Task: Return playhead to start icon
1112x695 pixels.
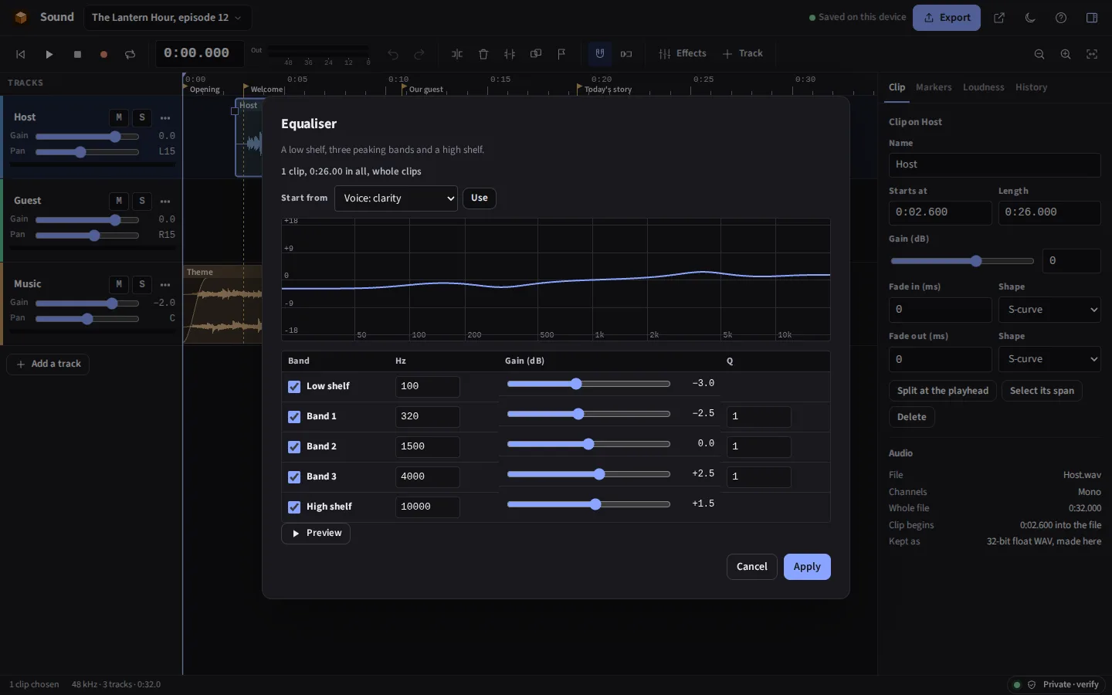Action: [21, 54]
